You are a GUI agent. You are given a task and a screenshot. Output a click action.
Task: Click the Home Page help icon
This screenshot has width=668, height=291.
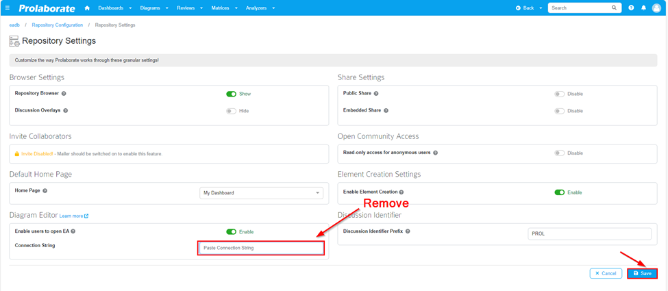tap(45, 190)
